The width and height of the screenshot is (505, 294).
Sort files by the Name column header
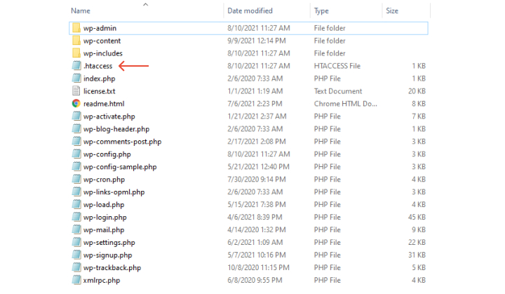(x=81, y=11)
